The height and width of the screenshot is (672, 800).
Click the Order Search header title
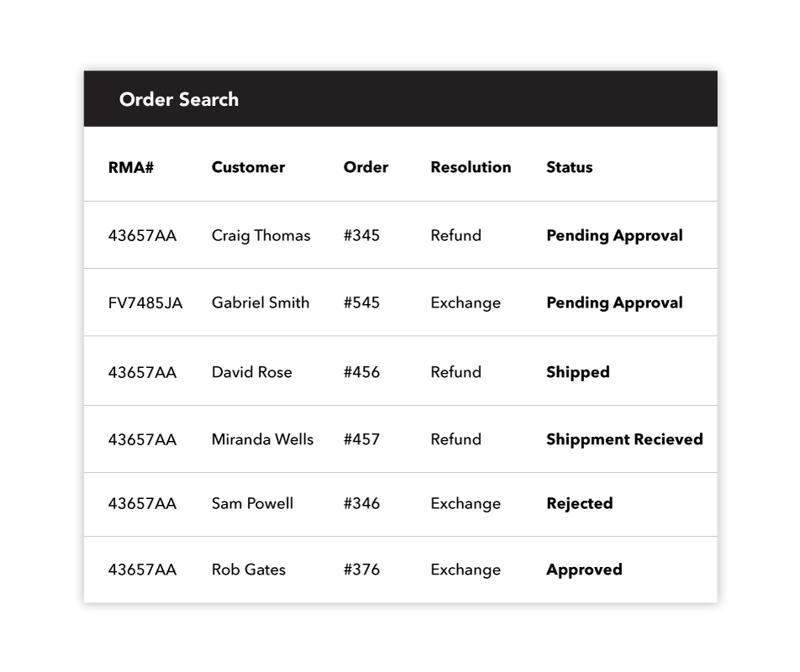[178, 99]
